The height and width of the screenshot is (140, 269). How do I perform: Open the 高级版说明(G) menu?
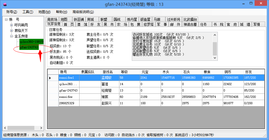[x=83, y=12]
